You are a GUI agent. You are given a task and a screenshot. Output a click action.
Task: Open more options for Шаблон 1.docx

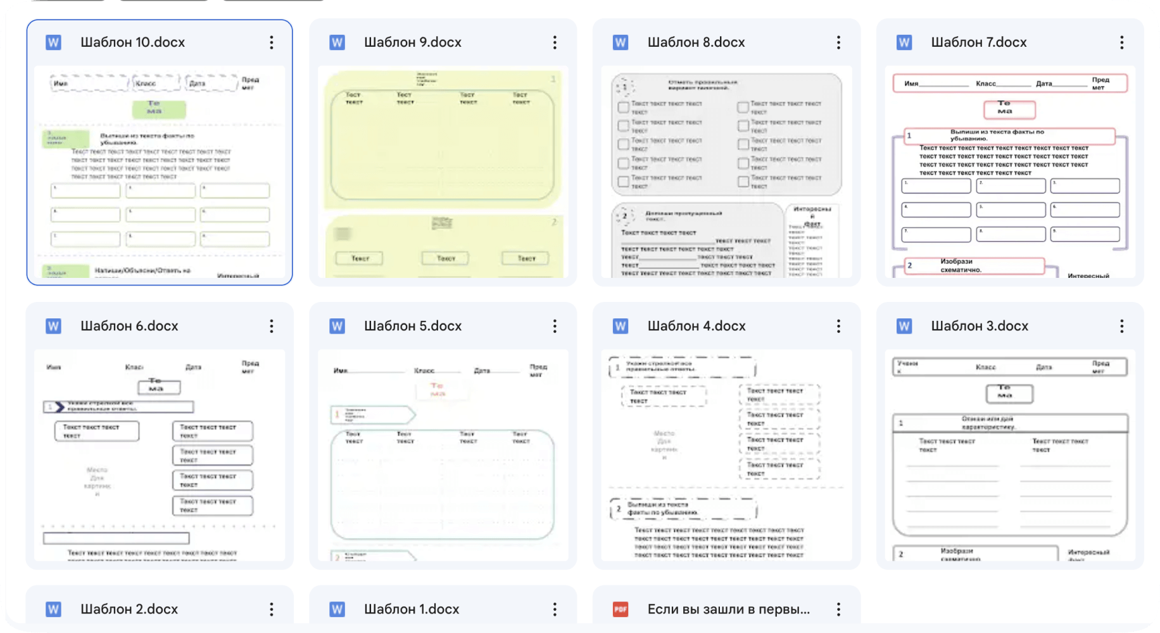555,609
